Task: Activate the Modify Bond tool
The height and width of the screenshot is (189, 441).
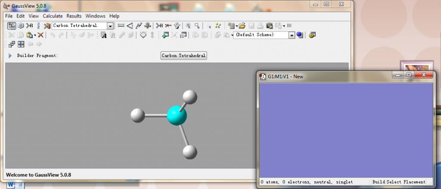Action: [x=121, y=26]
